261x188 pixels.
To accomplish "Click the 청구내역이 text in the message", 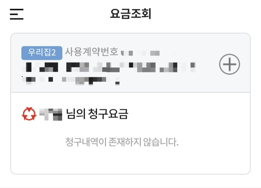I will click(x=86, y=142).
